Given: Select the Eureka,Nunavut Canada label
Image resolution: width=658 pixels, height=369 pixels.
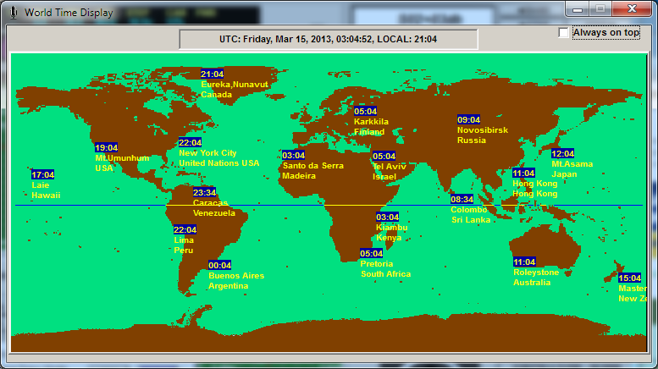Looking at the screenshot, I should (235, 90).
